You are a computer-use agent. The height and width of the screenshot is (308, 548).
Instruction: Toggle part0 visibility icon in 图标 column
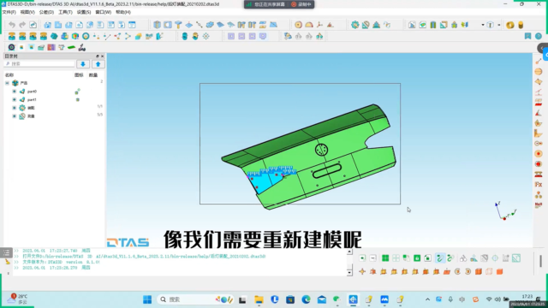(x=77, y=92)
